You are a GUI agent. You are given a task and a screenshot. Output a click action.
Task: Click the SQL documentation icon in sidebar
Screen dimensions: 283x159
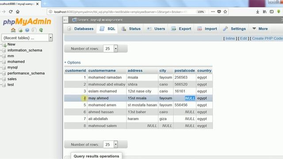click(34, 30)
